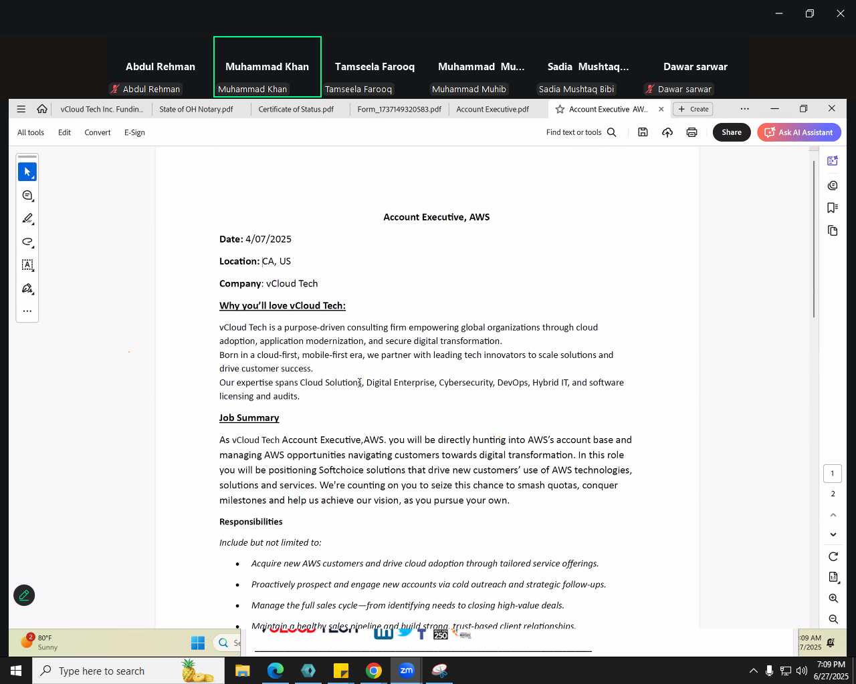Click the Create new tab button

(x=693, y=109)
